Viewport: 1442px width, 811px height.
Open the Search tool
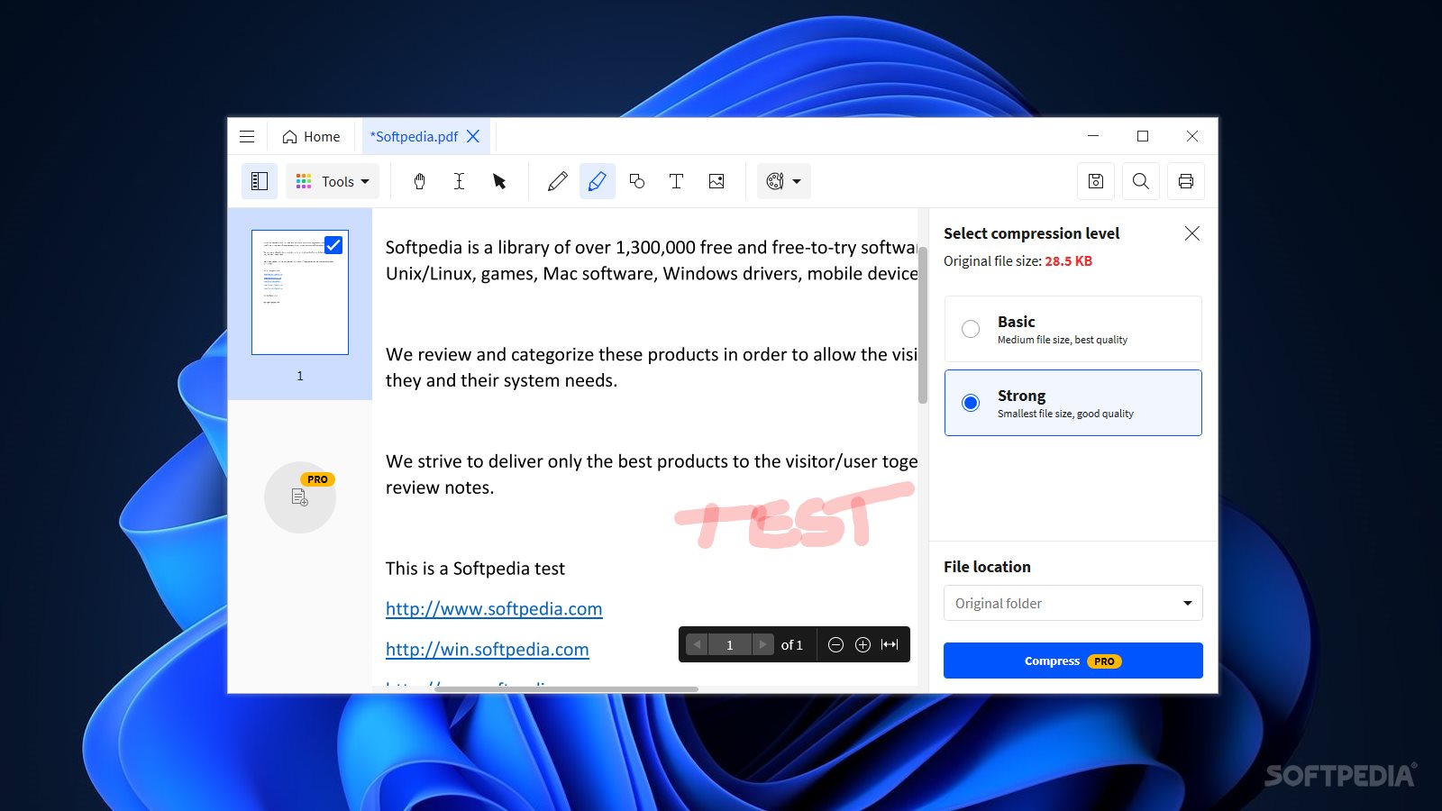[x=1141, y=181]
